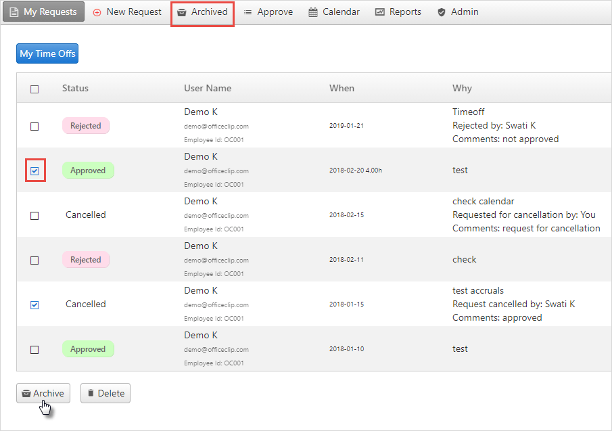Click the Calendar grid icon
This screenshot has height=431, width=612.
point(313,12)
